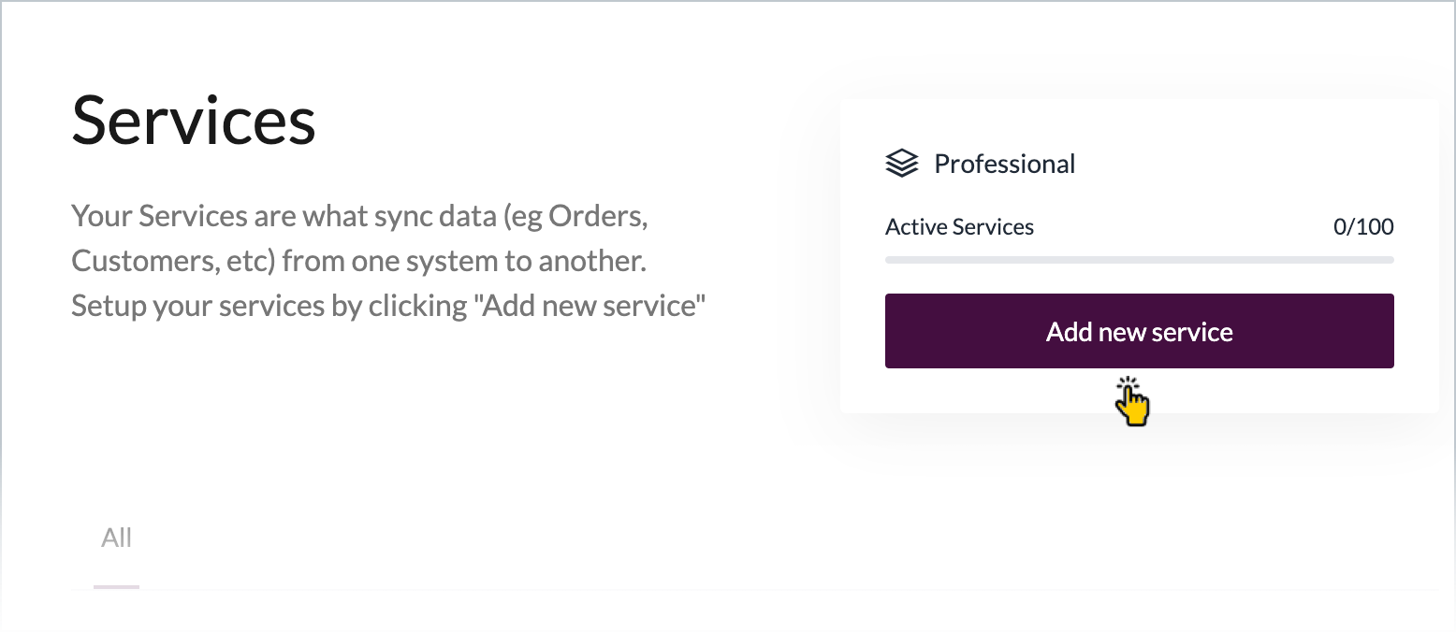Viewport: 1456px width, 632px height.
Task: Click the 0/100 active services counter
Action: click(x=1363, y=227)
